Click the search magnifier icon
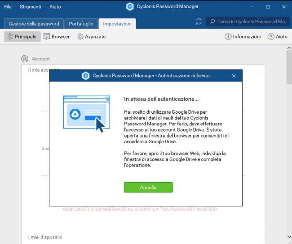 212,21
